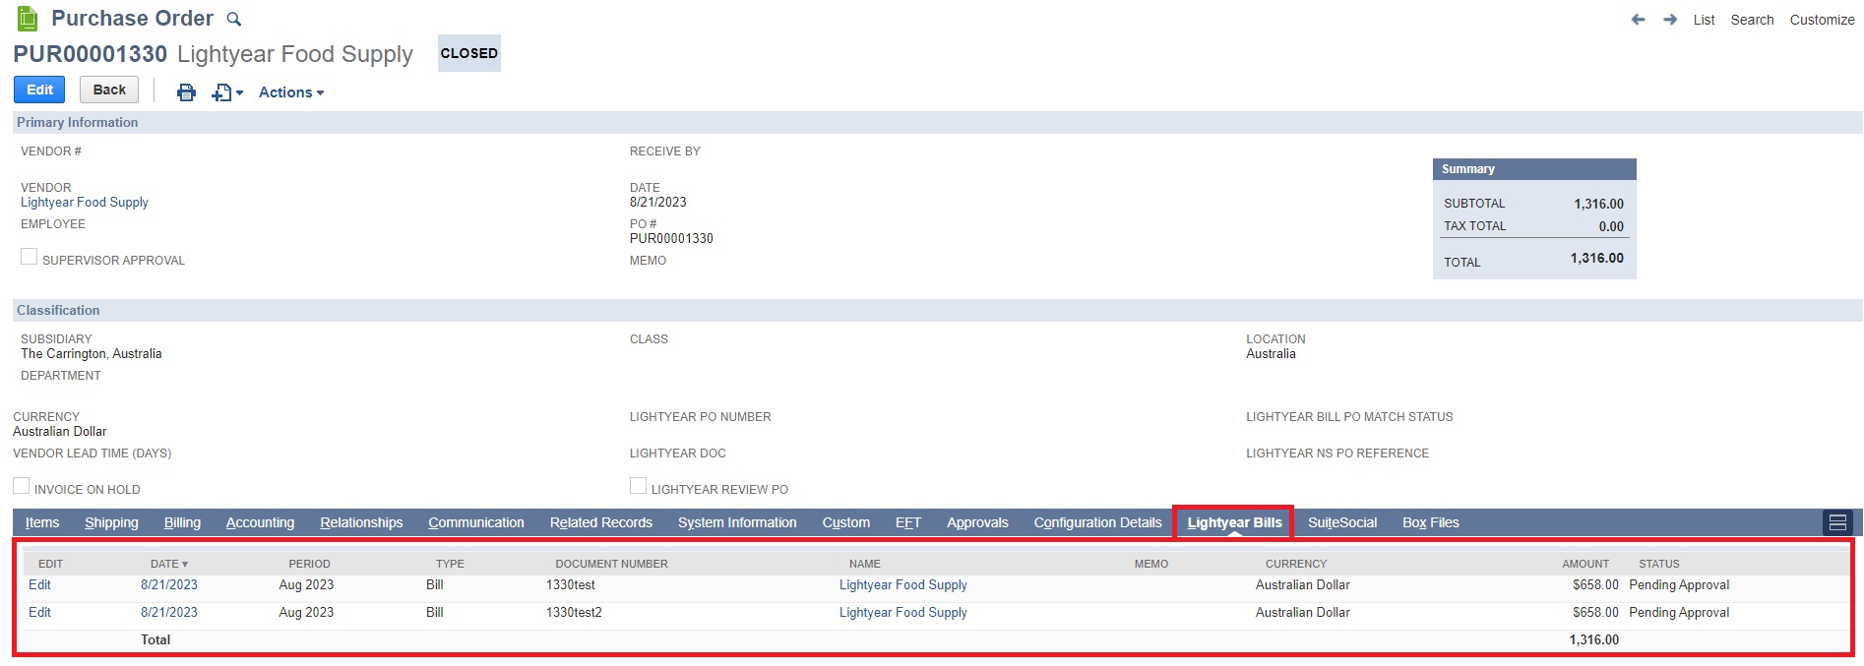The width and height of the screenshot is (1864, 666).
Task: Sort by the DATE column header
Action: point(168,564)
